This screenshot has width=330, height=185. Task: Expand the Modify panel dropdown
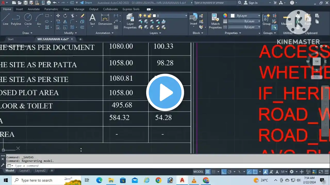click(70, 33)
